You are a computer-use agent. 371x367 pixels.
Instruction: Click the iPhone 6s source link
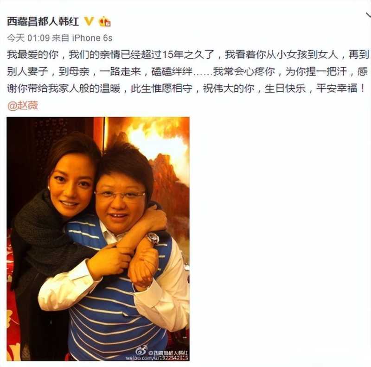[92, 38]
